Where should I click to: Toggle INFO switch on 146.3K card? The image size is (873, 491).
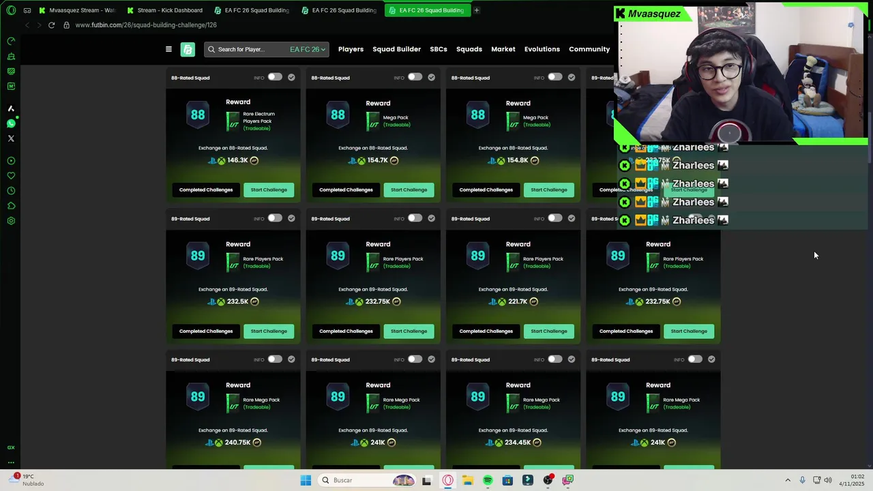click(275, 77)
